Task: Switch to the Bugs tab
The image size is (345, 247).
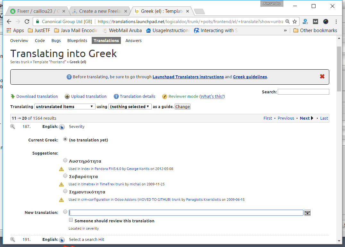Action: [x=56, y=40]
